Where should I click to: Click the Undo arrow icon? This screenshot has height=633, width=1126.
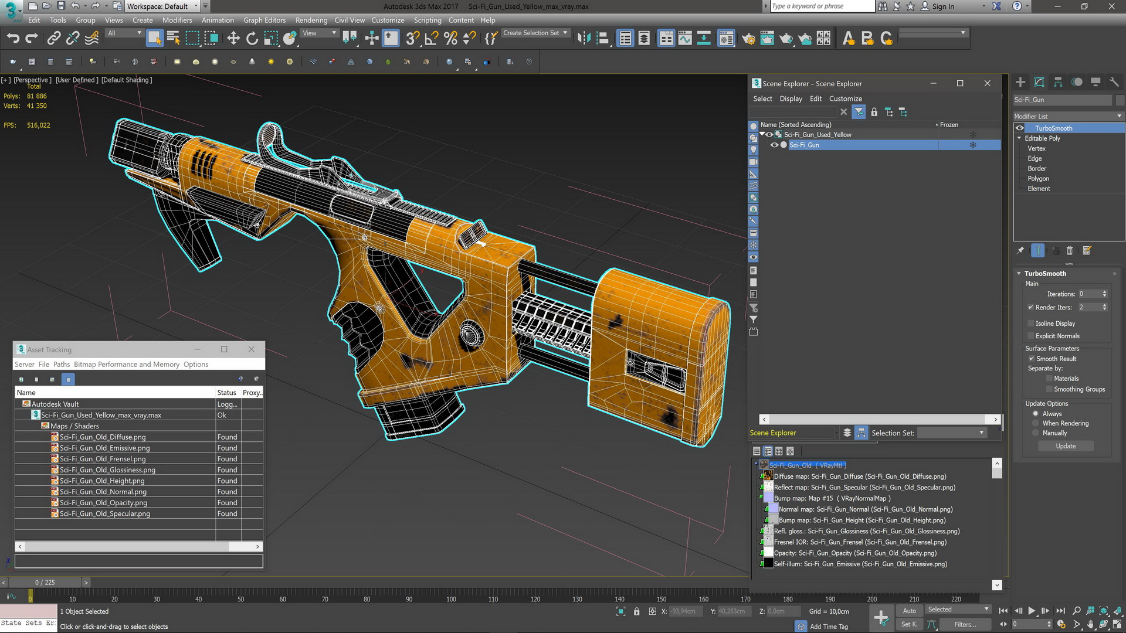pos(13,39)
